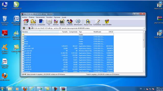This screenshot has height=91, width=163.
Task: Select the icuio38.dll file
Action: point(68,58)
